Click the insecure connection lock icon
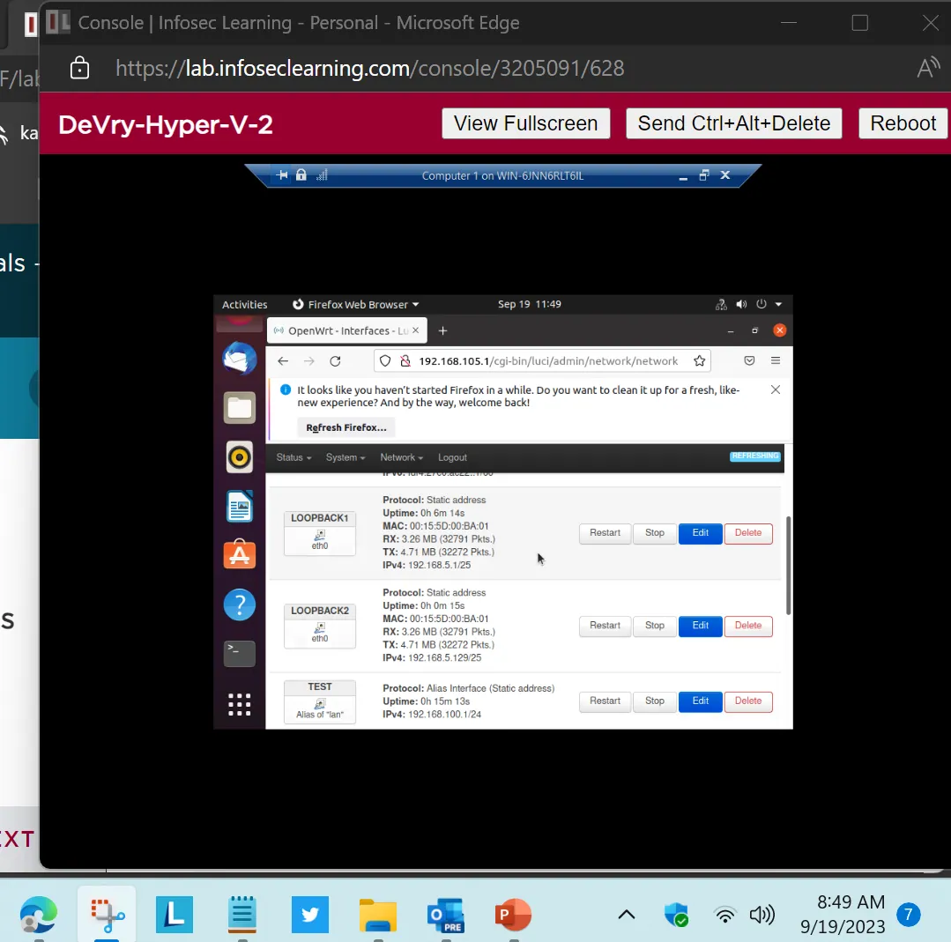The image size is (951, 942). click(405, 361)
